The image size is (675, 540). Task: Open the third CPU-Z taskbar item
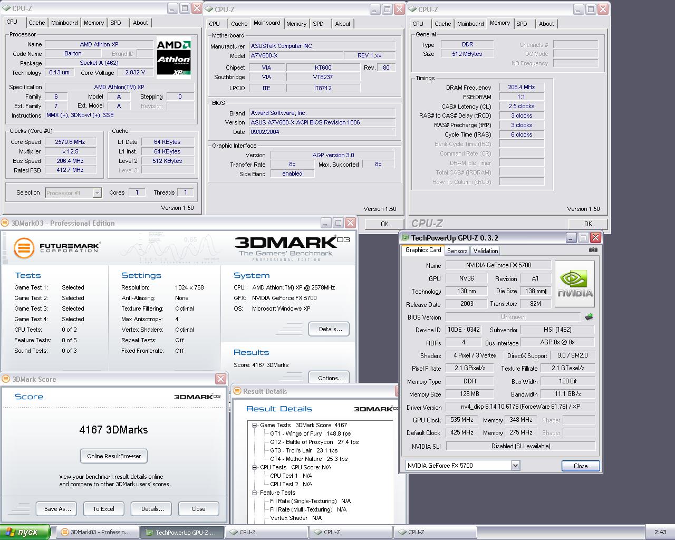point(435,532)
